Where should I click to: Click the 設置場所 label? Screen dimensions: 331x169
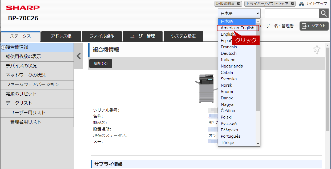(102, 129)
